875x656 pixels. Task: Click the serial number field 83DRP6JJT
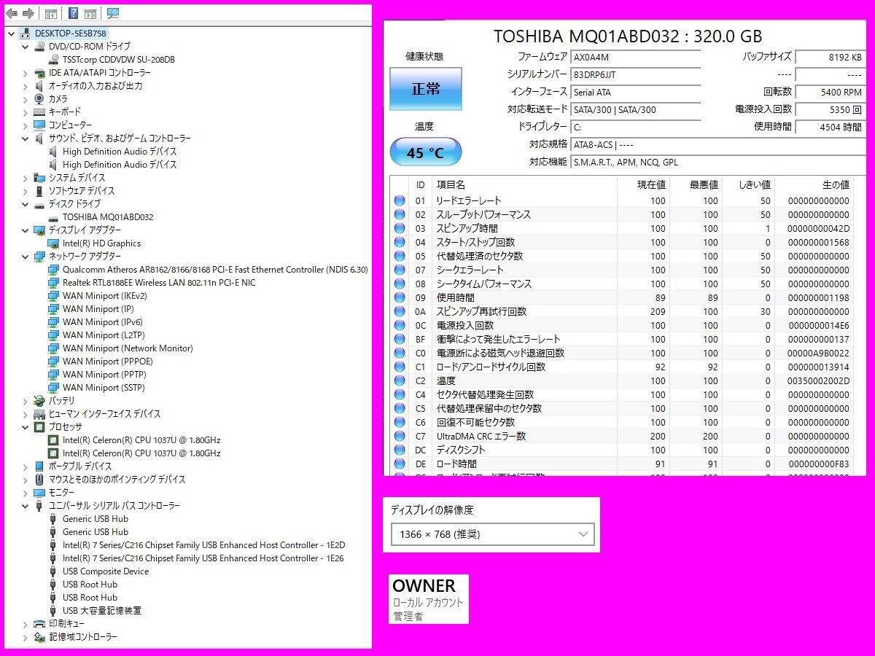(x=636, y=74)
